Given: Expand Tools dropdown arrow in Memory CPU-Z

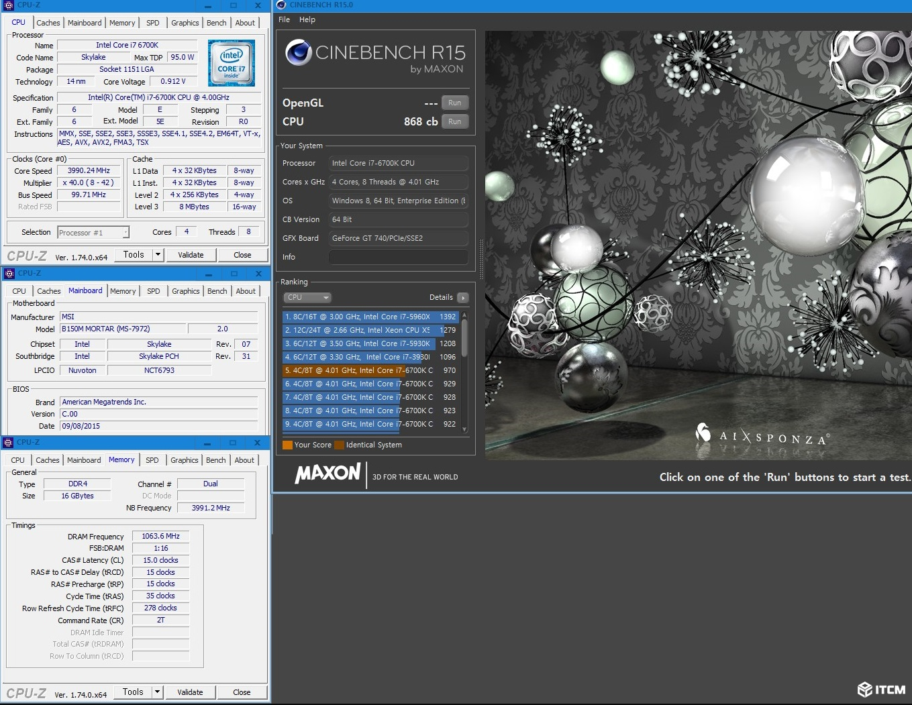Looking at the screenshot, I should coord(157,692).
